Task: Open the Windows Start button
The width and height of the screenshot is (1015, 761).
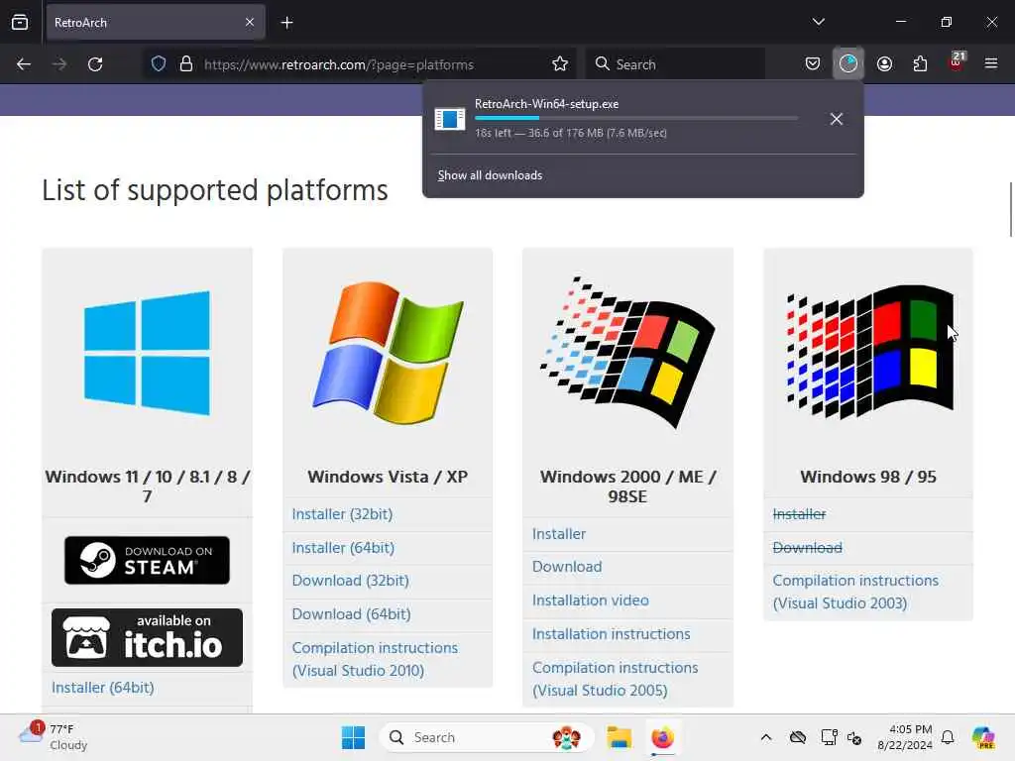Action: tap(354, 737)
